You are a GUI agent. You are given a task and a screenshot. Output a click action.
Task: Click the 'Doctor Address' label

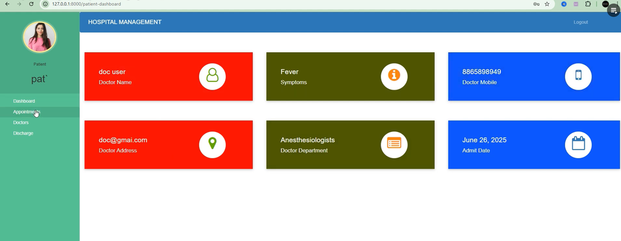(x=118, y=151)
